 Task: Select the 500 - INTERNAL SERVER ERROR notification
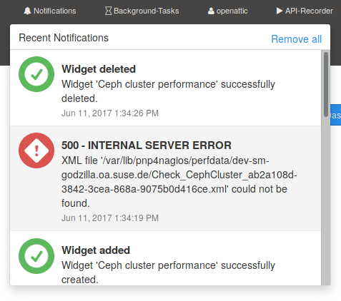[165, 178]
